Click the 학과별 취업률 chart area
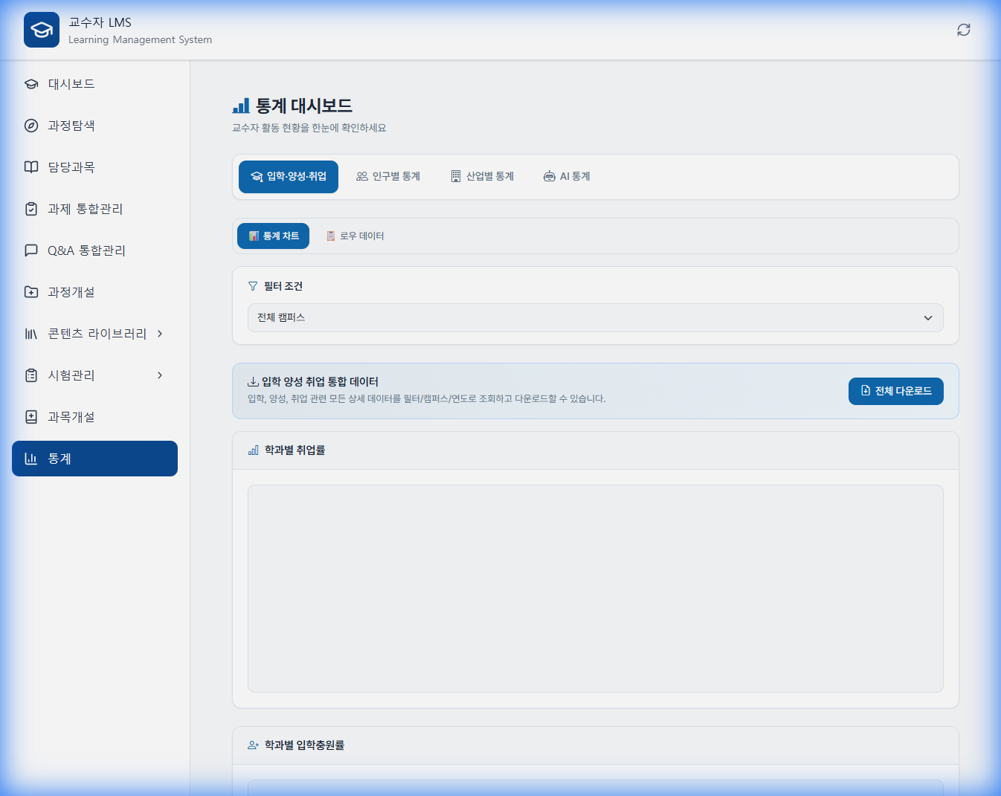This screenshot has width=1001, height=796. tap(595, 588)
